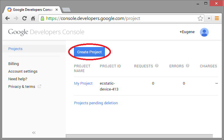Close the Google Developers Console tab

tap(57, 10)
